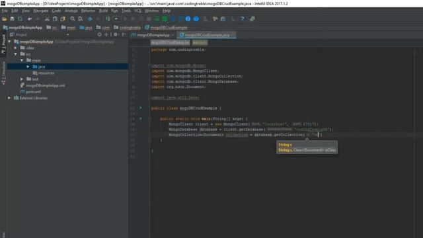Click the Cut scissors icon
The image size is (423, 238).
pyautogui.click(x=47, y=19)
